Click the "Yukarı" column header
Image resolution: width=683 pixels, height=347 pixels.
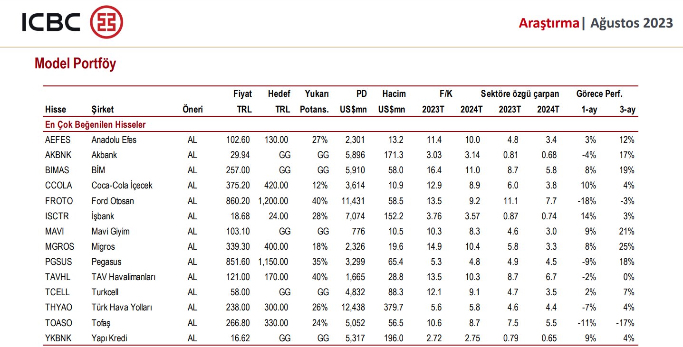[317, 94]
